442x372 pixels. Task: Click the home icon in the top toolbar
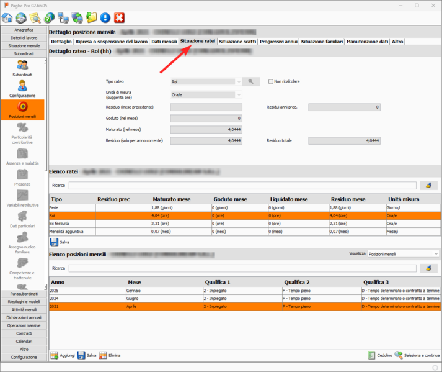(8, 18)
